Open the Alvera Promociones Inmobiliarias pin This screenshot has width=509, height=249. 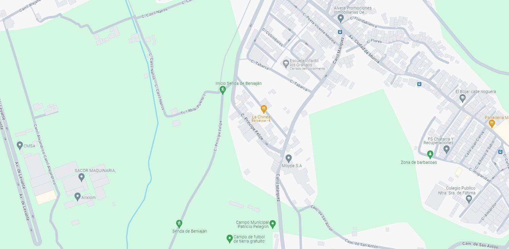(341, 18)
